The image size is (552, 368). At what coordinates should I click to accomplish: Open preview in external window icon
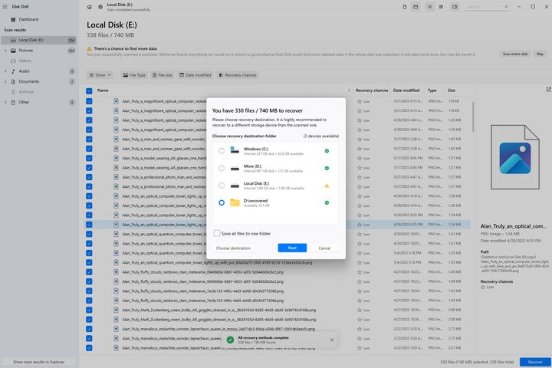click(548, 90)
